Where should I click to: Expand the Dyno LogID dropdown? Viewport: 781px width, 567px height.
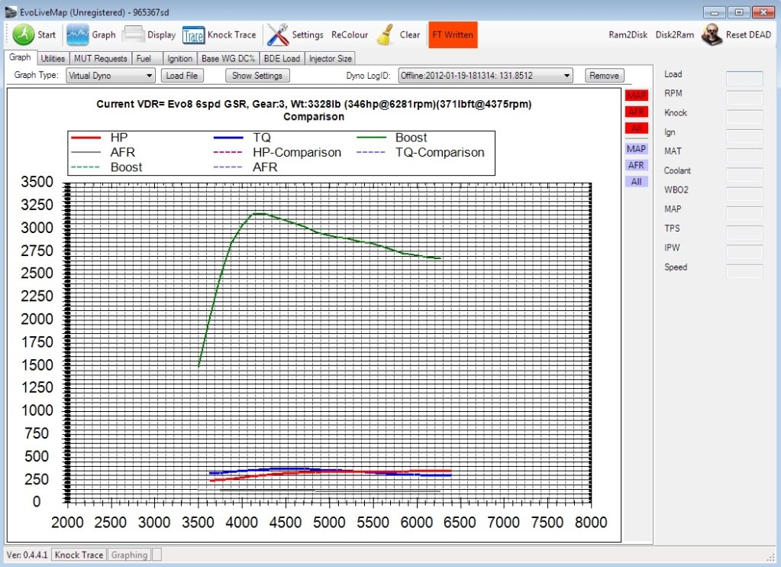coord(486,76)
